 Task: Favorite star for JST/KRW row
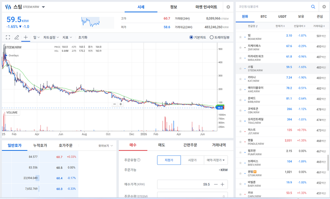coord(240,132)
